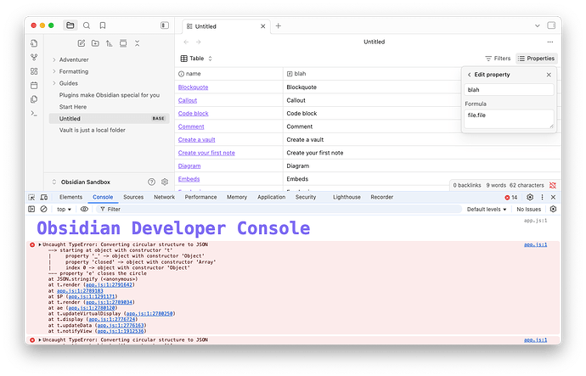Screen dimensions: 586x376
Task: Create a new folder icon
Action: coord(95,43)
